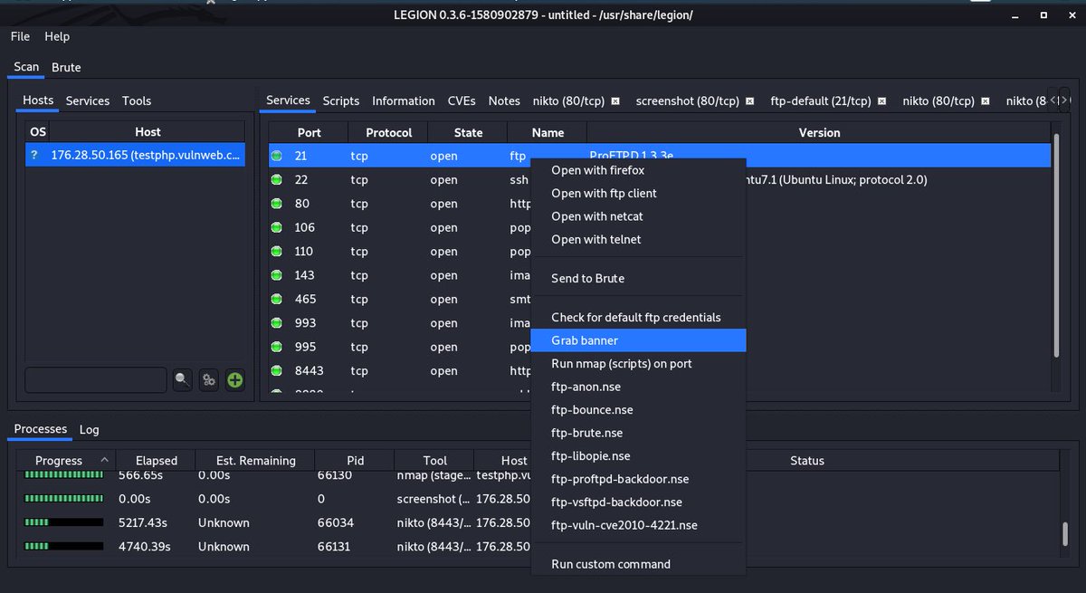Click the services table vertical scrollbar
Viewport: 1086px width, 593px height.
[x=1055, y=244]
